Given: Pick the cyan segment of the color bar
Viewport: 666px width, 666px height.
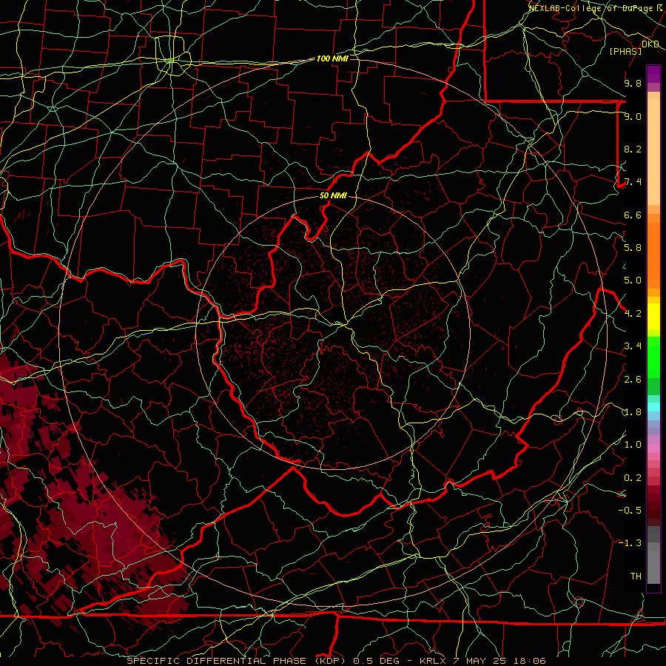Looking at the screenshot, I should [653, 407].
